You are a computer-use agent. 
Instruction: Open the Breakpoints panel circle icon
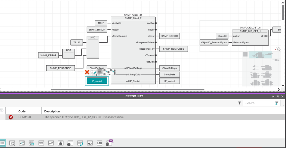(70, 143)
